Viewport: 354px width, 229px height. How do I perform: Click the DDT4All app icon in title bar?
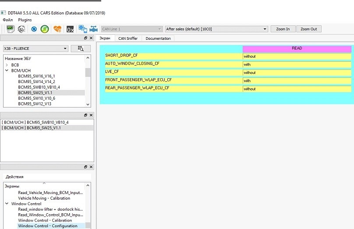coord(3,13)
